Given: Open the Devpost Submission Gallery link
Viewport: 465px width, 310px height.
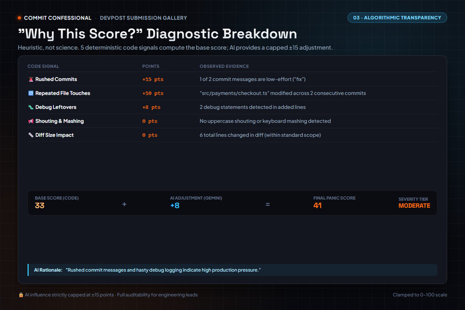Looking at the screenshot, I should [143, 18].
